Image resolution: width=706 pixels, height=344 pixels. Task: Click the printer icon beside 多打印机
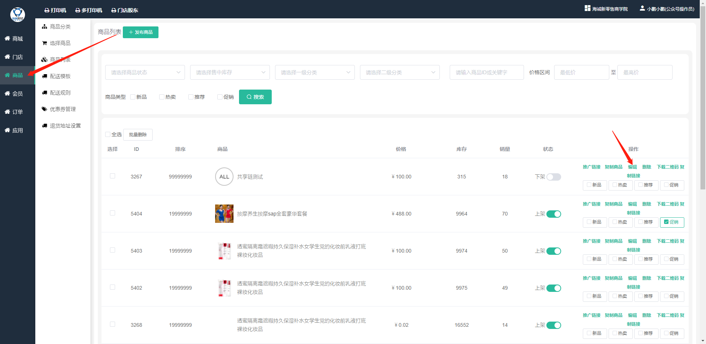(78, 10)
